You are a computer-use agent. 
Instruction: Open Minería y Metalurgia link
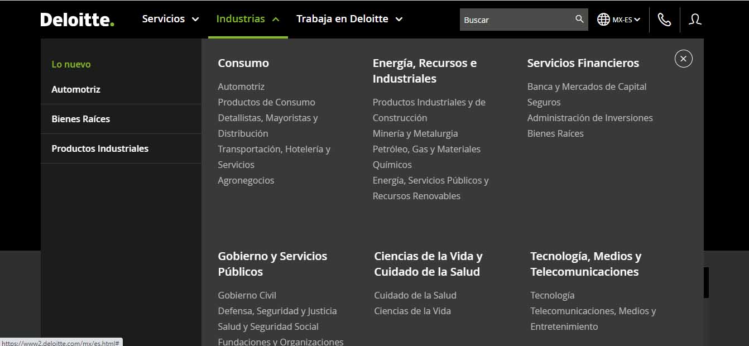coord(415,133)
